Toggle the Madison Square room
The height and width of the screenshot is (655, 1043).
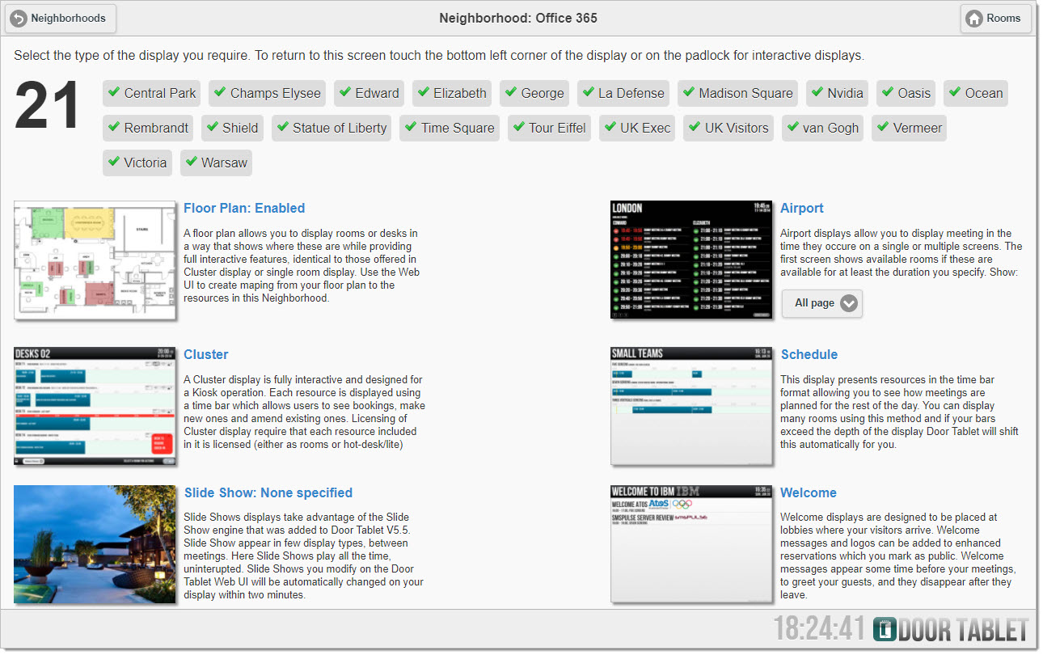[x=737, y=93]
